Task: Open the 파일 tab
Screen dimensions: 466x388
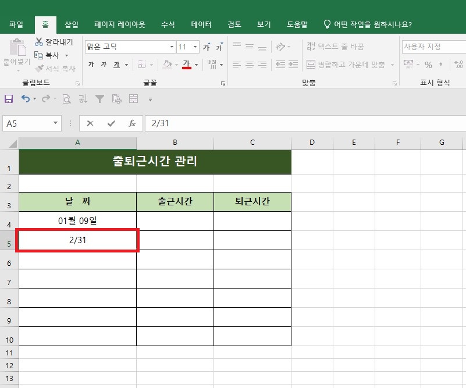Action: [x=16, y=24]
